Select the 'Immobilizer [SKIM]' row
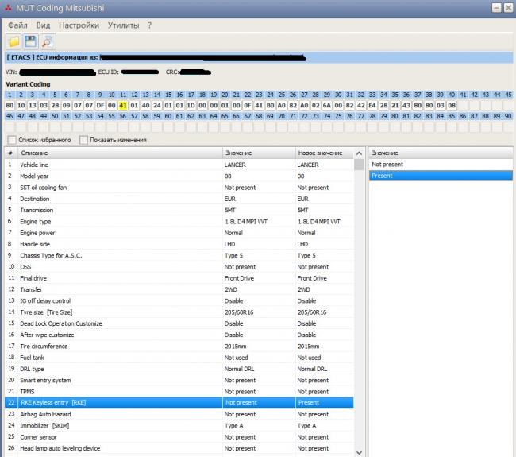 point(53,426)
